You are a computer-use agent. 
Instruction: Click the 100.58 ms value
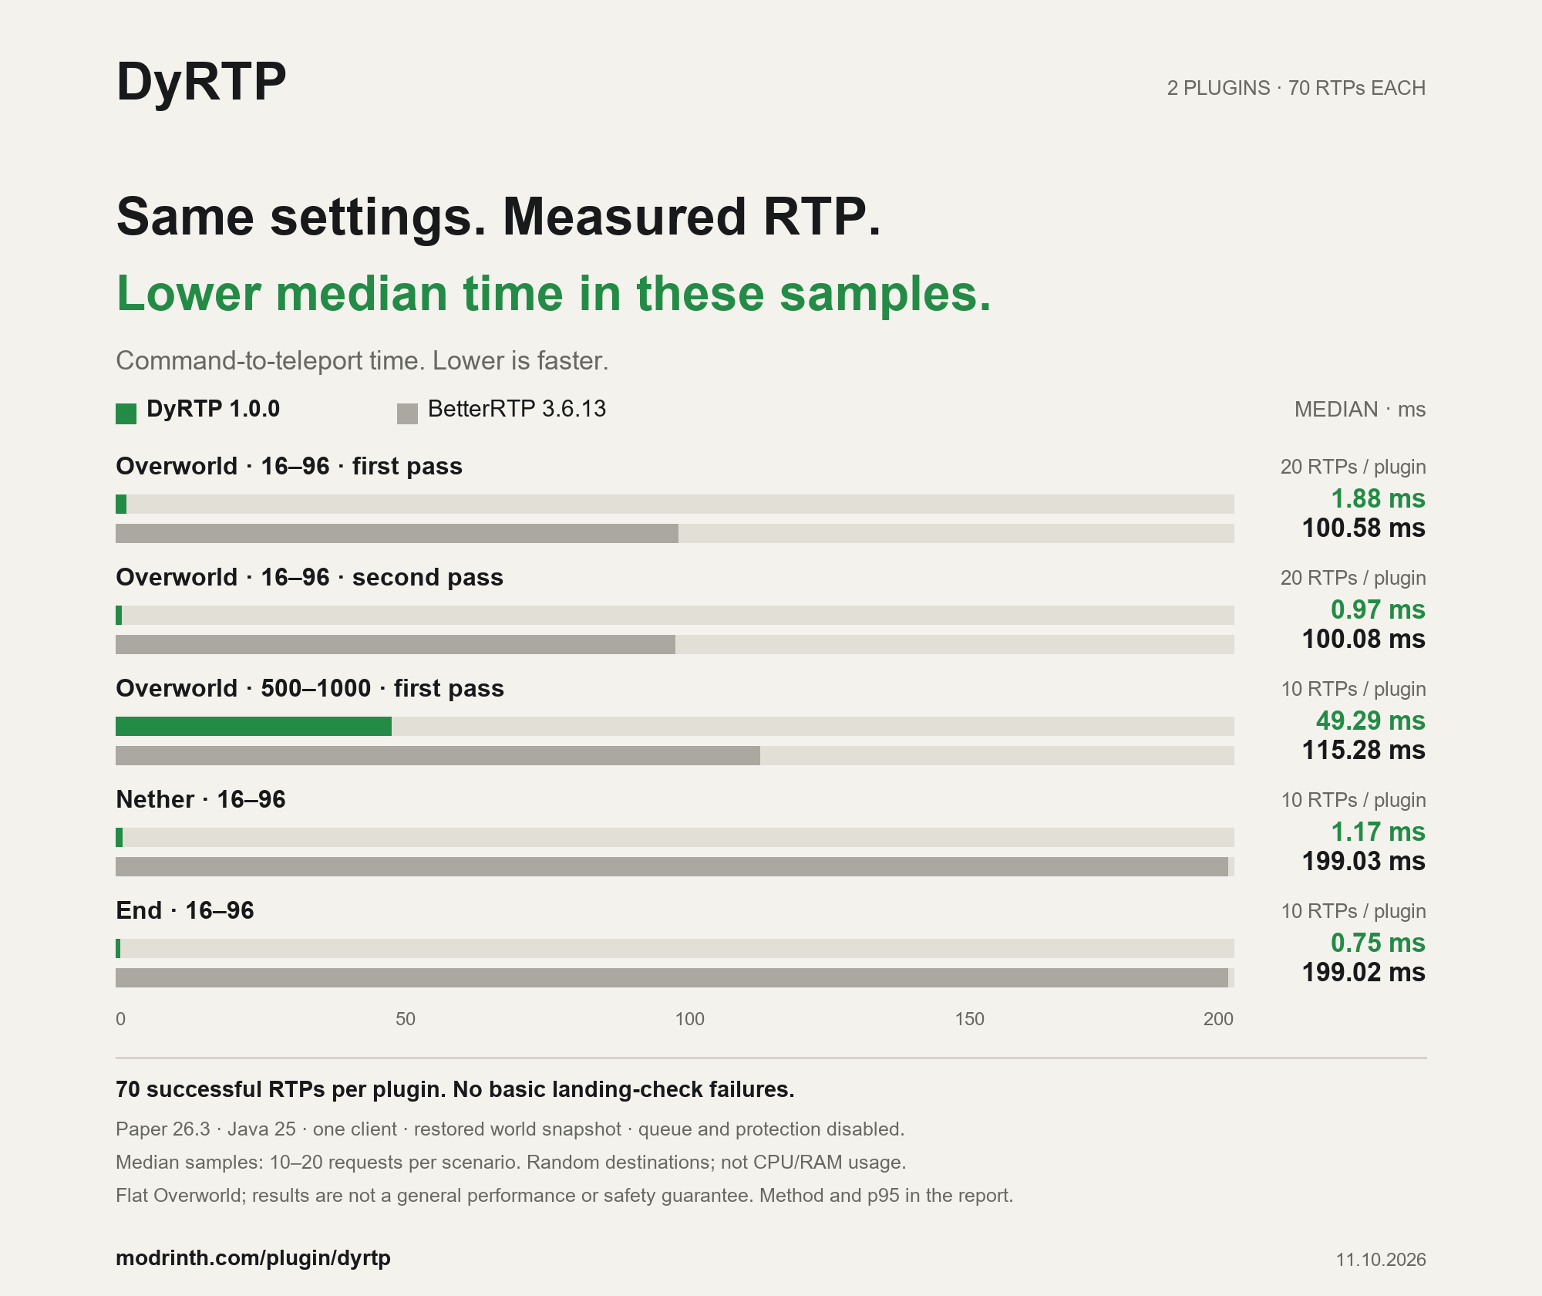[1364, 528]
